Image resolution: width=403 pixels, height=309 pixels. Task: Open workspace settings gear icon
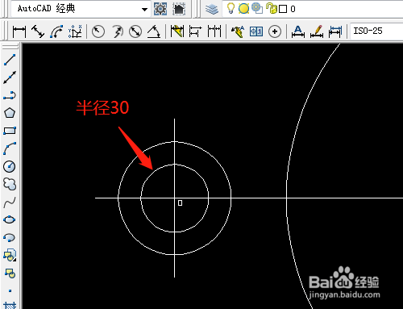pos(160,9)
